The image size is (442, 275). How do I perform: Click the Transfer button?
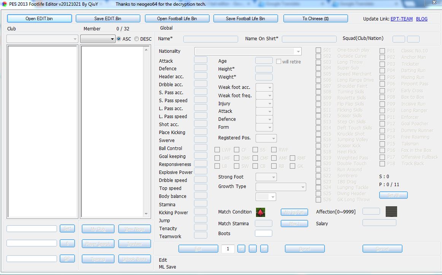(x=134, y=244)
